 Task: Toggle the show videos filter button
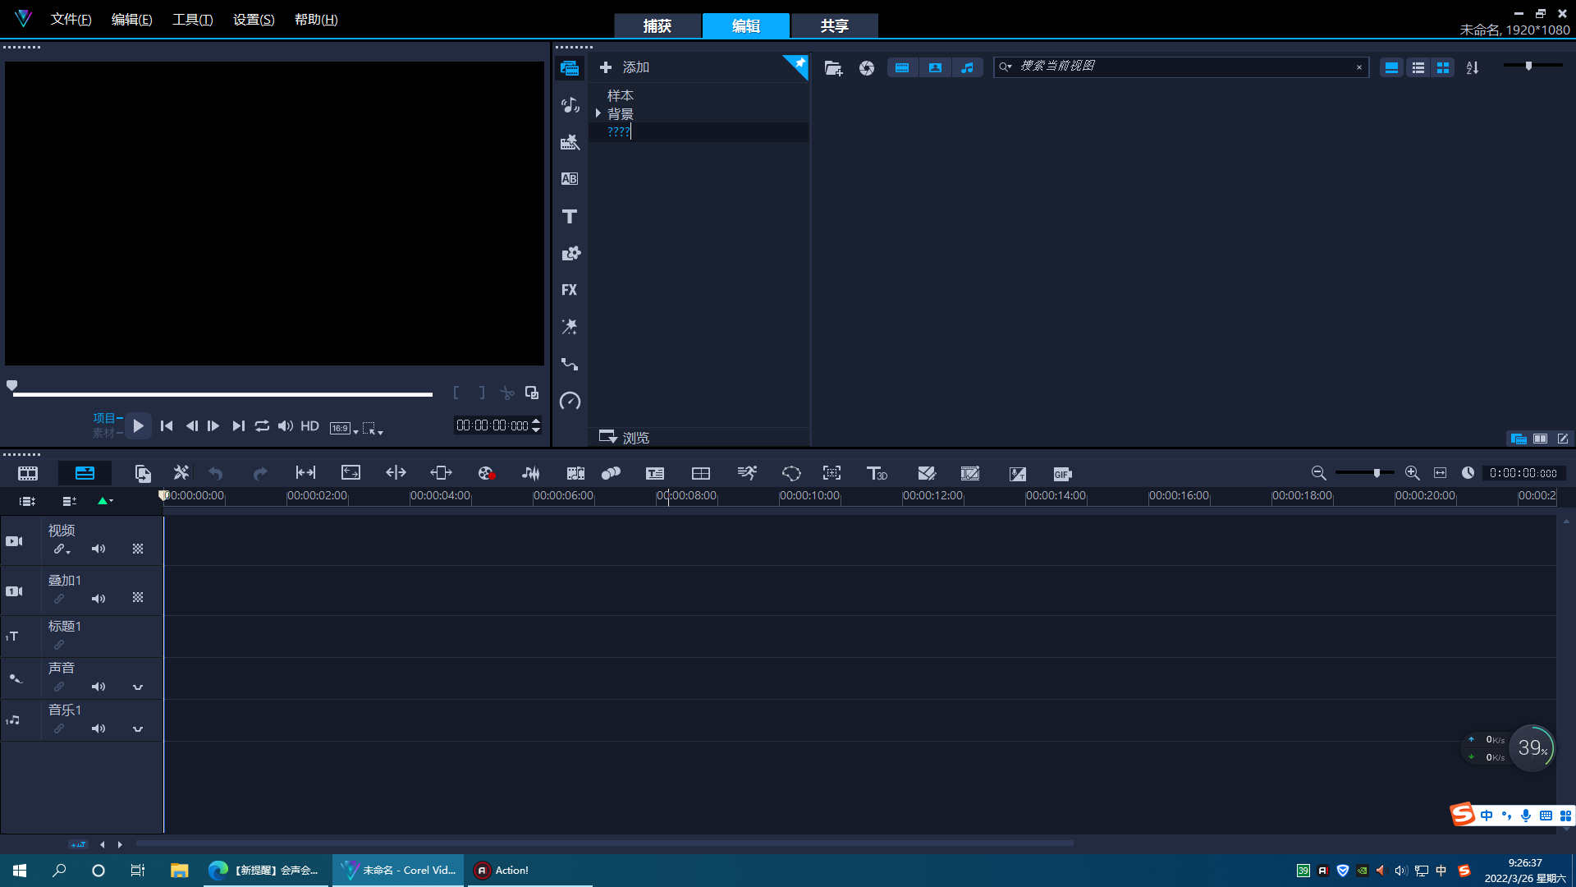pyautogui.click(x=902, y=68)
